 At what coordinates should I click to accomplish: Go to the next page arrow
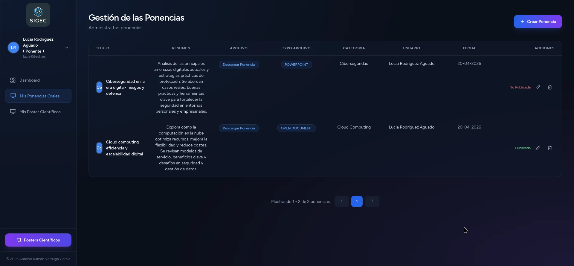tap(372, 201)
